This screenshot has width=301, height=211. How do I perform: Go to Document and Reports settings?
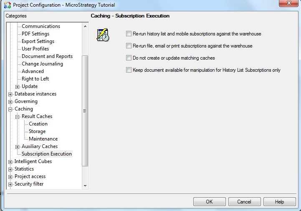[47, 56]
